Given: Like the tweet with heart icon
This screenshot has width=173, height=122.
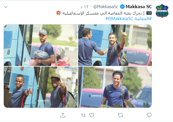Looking at the screenshot, I should [x=92, y=115].
